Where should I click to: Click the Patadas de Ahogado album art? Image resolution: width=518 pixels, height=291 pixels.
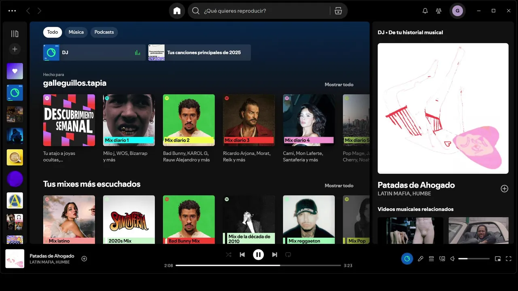443,108
